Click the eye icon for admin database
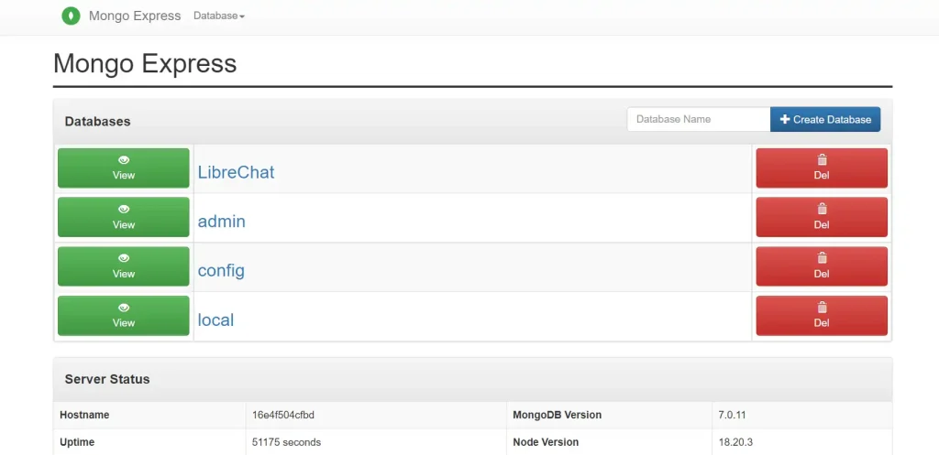Viewport: 939px width, 455px height. click(x=124, y=210)
